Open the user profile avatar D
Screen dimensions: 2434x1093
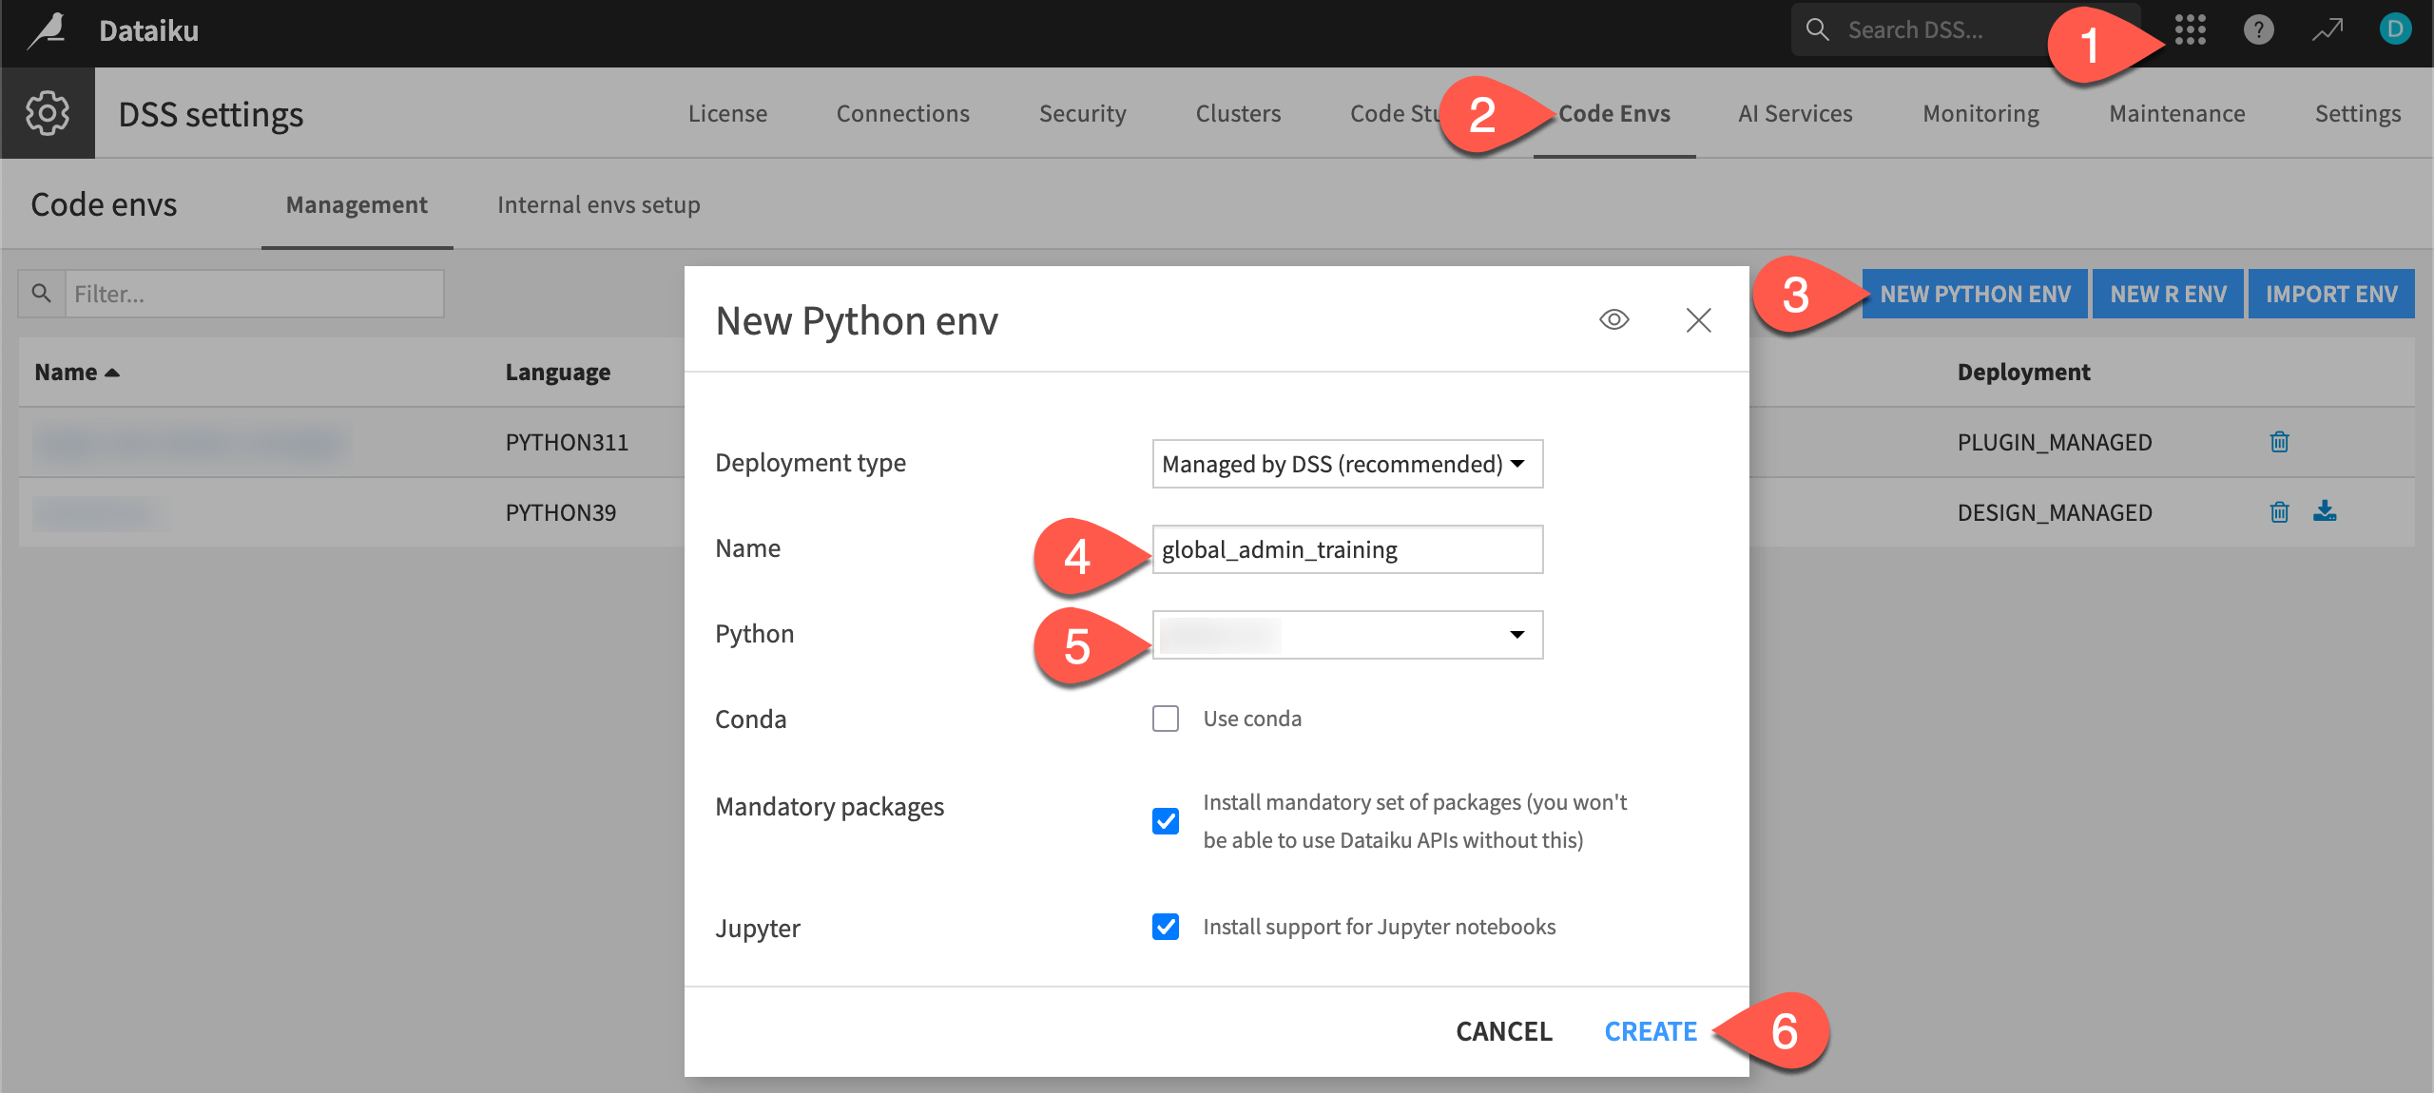coord(2395,29)
